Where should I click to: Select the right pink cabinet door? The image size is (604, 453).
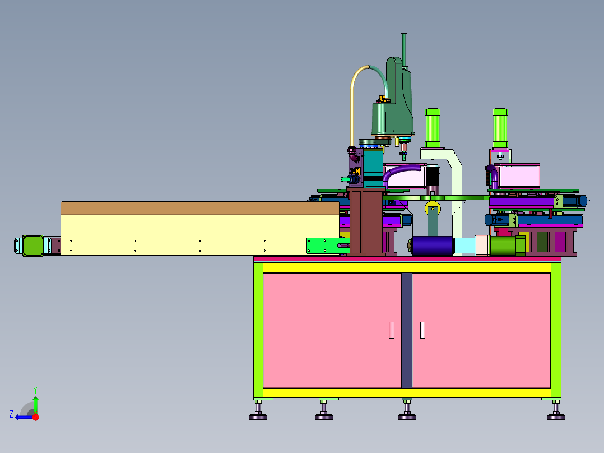[x=481, y=330]
